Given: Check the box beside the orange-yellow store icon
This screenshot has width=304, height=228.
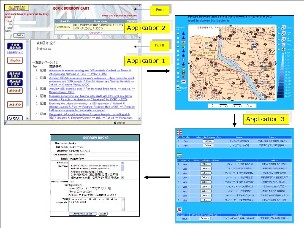Looking at the screenshot, I should click(178, 73).
